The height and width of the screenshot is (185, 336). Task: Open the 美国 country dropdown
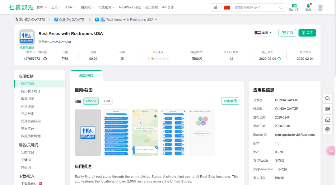coord(263,33)
